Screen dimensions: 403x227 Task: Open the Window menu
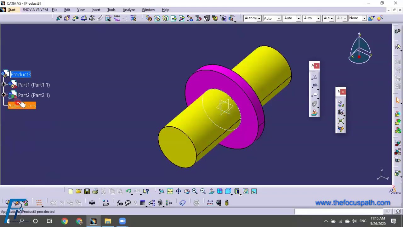coord(148,10)
